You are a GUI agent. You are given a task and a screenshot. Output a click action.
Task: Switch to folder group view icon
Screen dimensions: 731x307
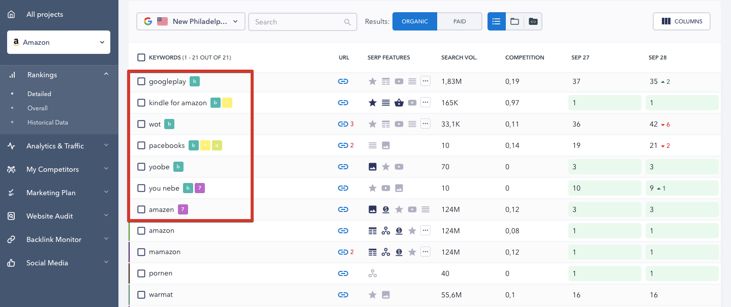click(x=514, y=21)
